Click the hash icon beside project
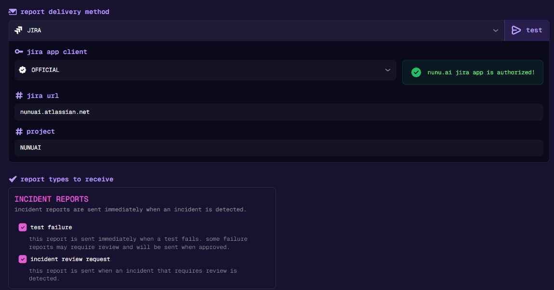The height and width of the screenshot is (290, 554). (19, 131)
